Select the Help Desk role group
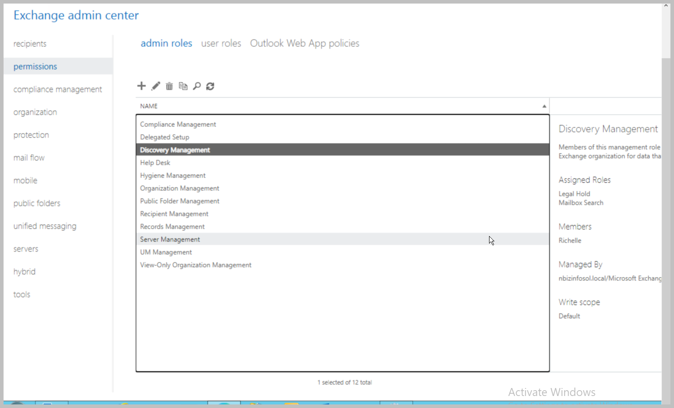The width and height of the screenshot is (674, 408). pyautogui.click(x=342, y=163)
